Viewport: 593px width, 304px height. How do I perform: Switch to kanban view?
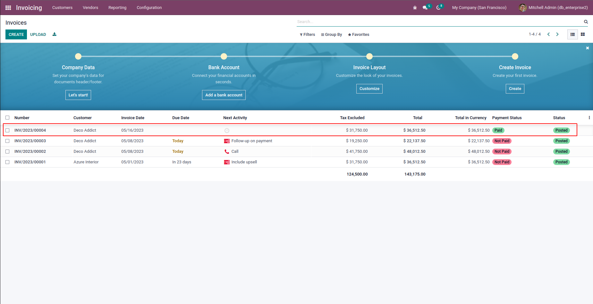(x=583, y=34)
